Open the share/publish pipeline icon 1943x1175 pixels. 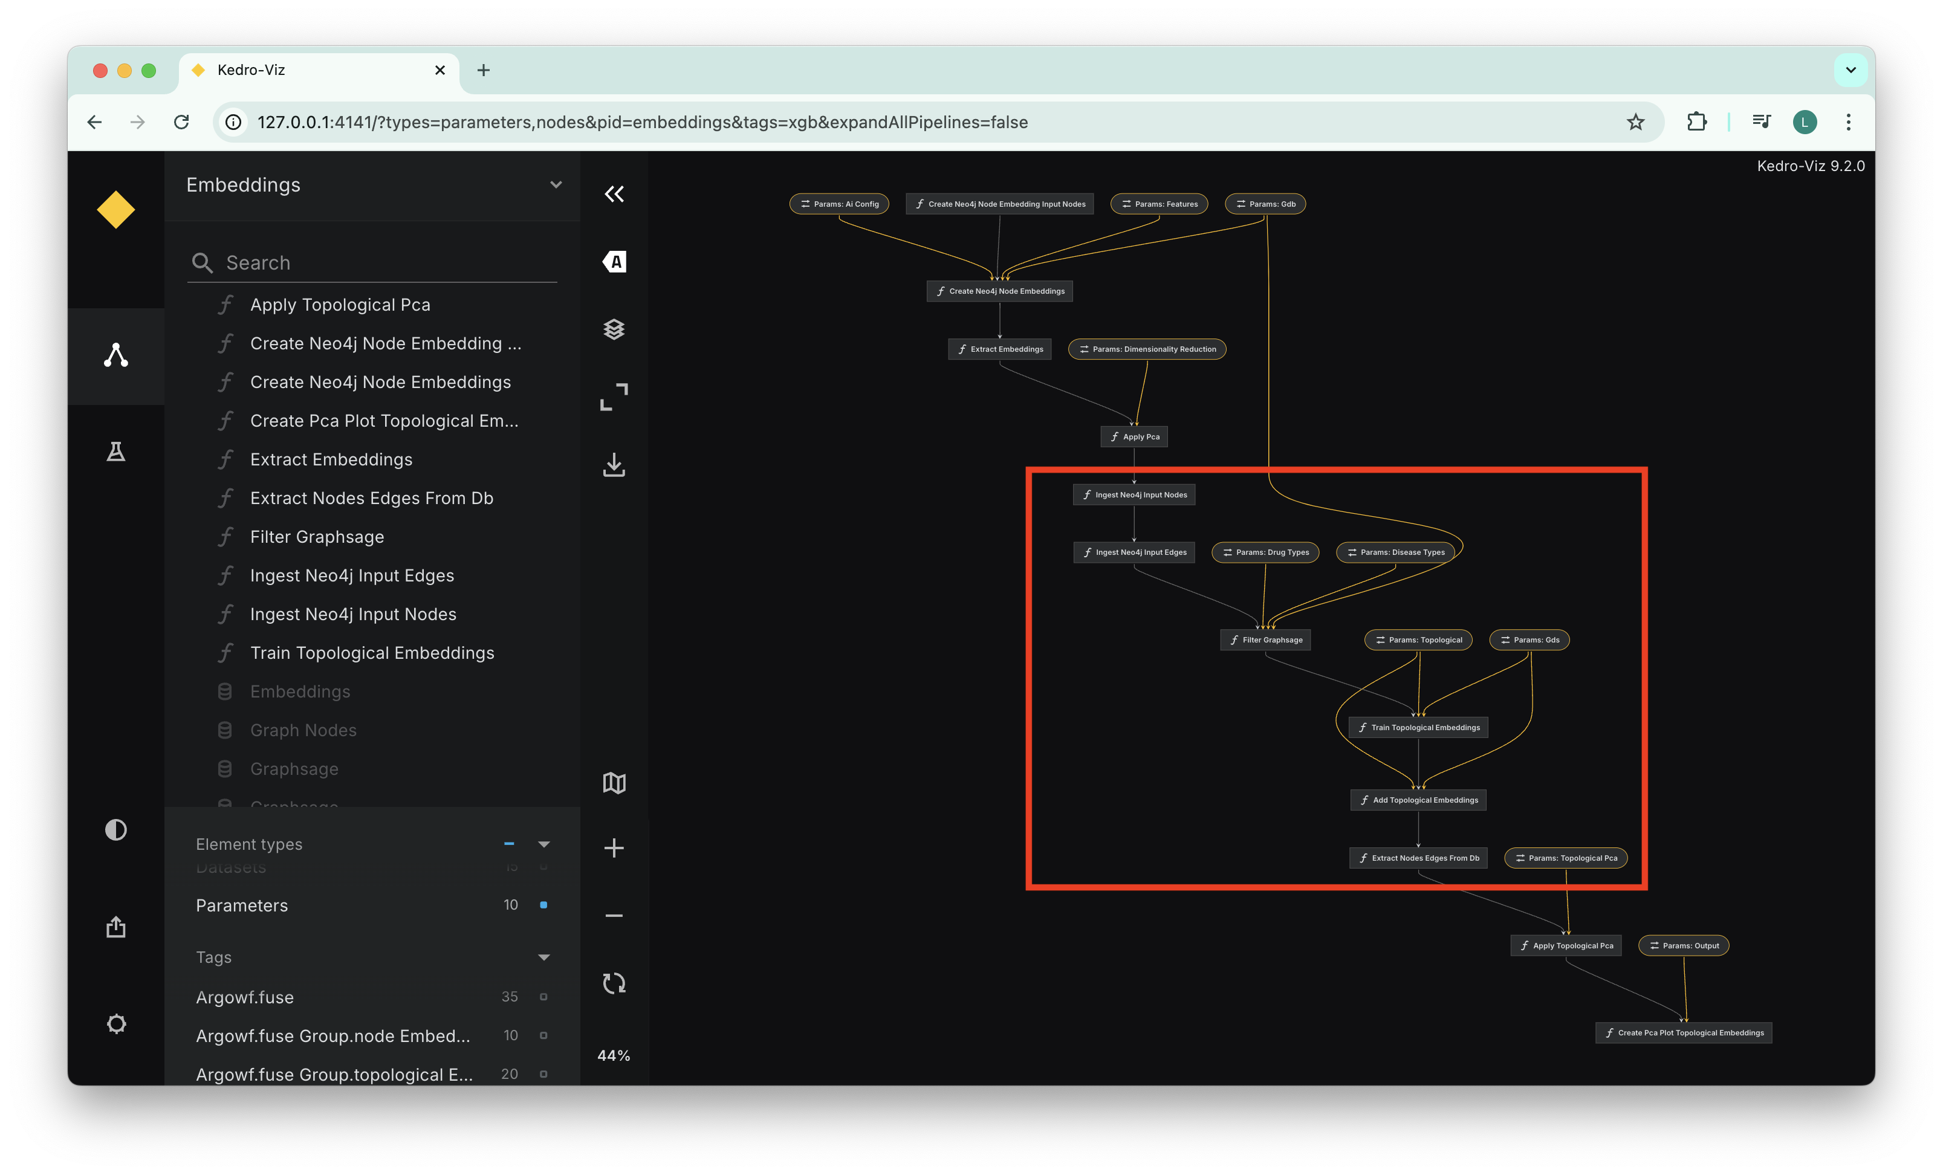[116, 927]
